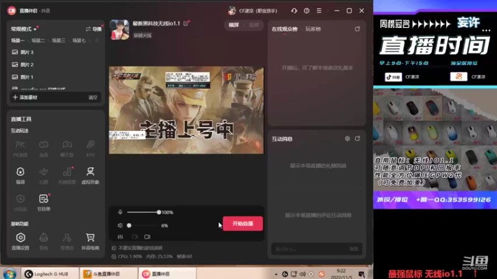Click the system tray volume icon
The width and height of the screenshot is (497, 279).
coord(303,274)
